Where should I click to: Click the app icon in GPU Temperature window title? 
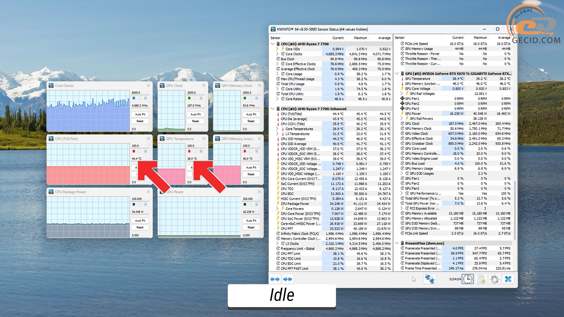pyautogui.click(x=162, y=139)
